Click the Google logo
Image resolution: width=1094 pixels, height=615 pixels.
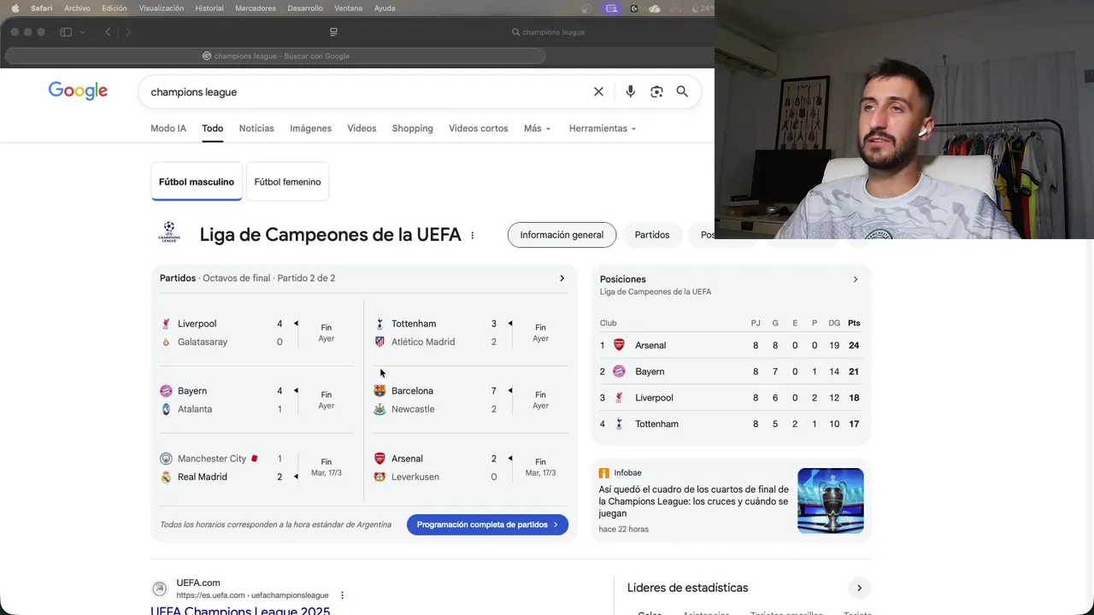[x=78, y=91]
